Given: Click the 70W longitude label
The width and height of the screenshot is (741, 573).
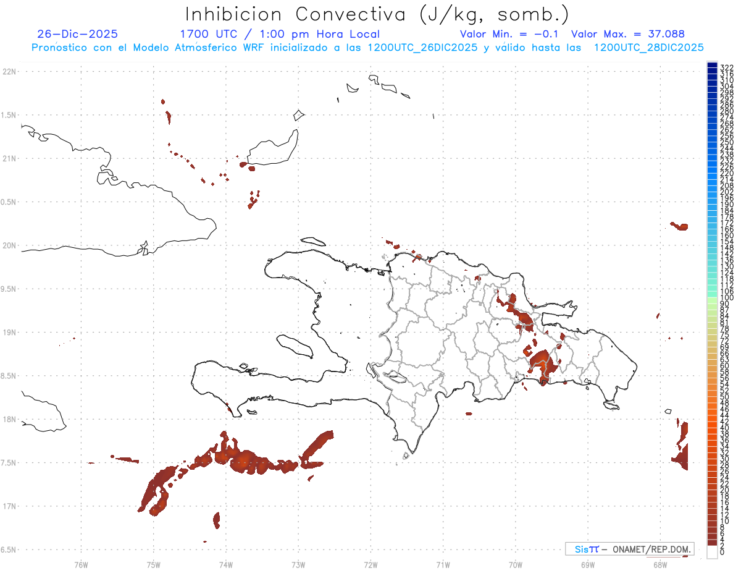Looking at the screenshot, I should pyautogui.click(x=515, y=564).
